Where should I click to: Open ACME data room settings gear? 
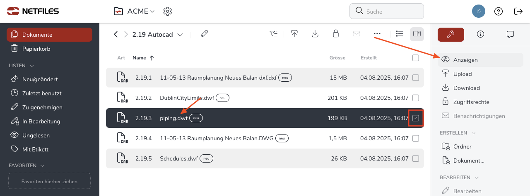click(x=167, y=11)
